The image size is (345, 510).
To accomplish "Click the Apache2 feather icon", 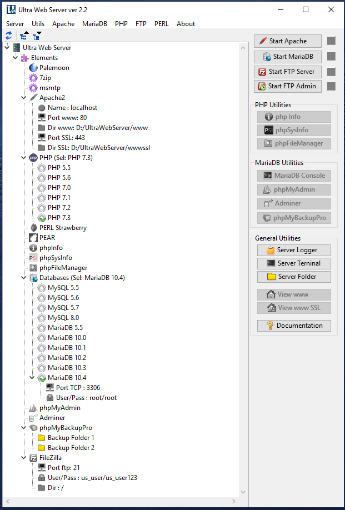I will pos(33,98).
